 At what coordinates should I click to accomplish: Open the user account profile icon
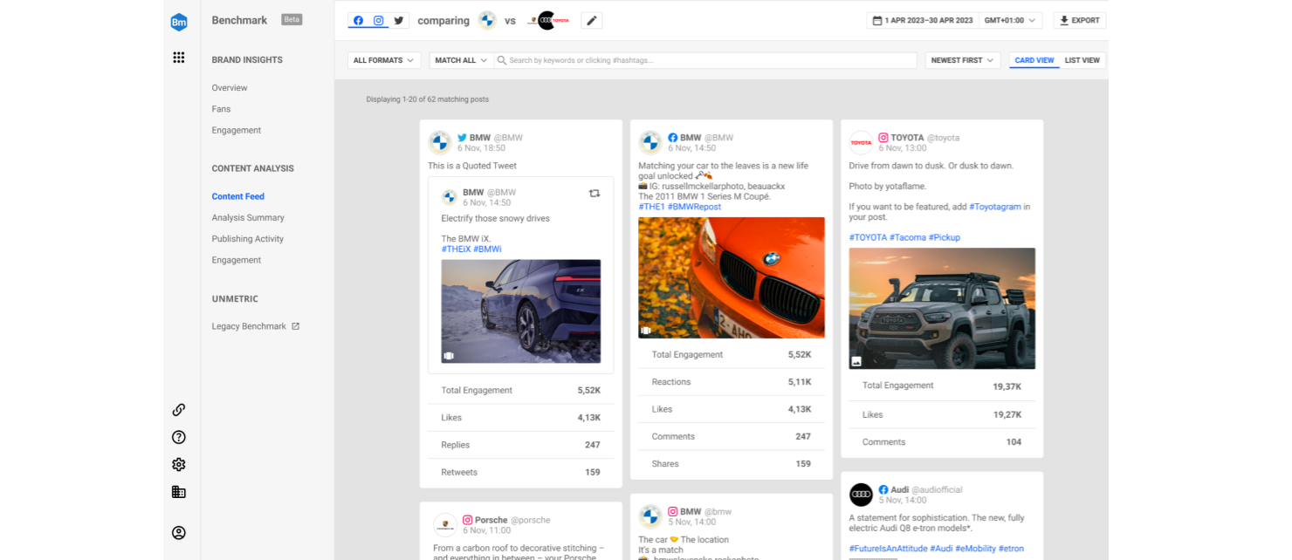tap(179, 533)
